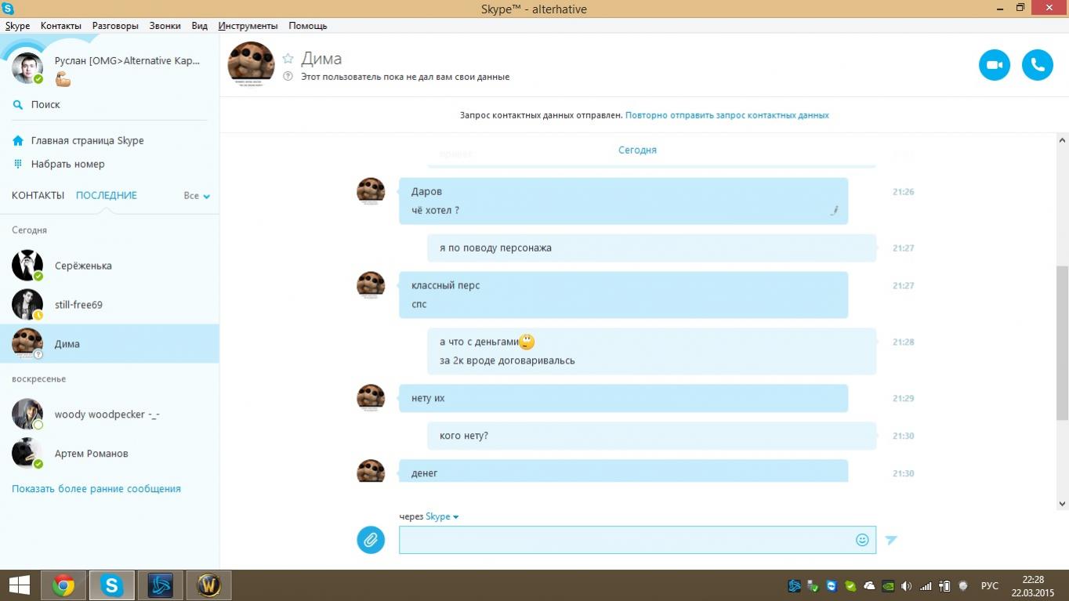Open the Серёженька conversation

pyautogui.click(x=83, y=266)
